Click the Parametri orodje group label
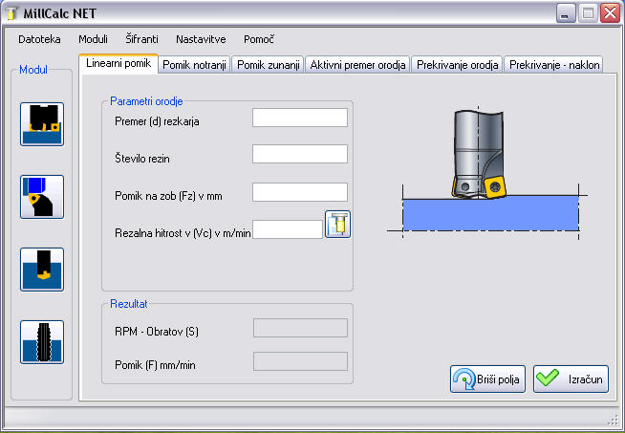The width and height of the screenshot is (625, 433). 146,101
